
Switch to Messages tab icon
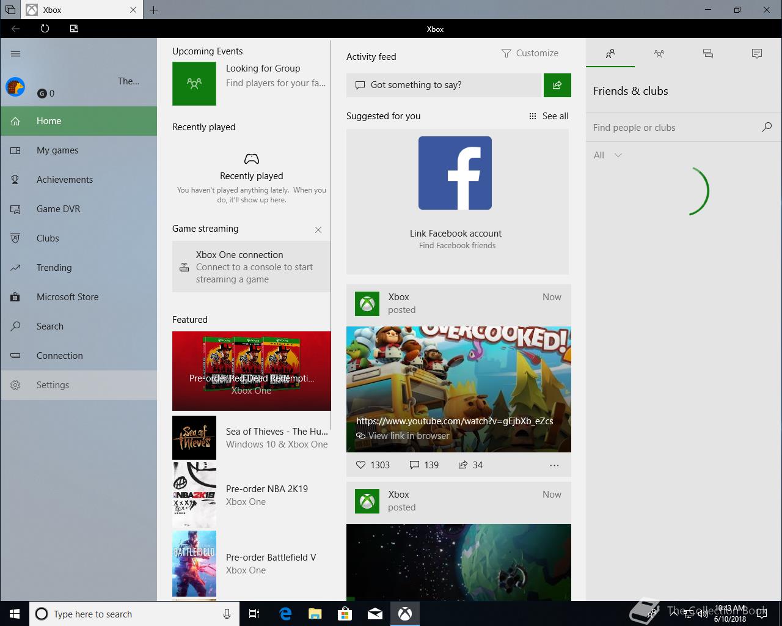pos(708,53)
